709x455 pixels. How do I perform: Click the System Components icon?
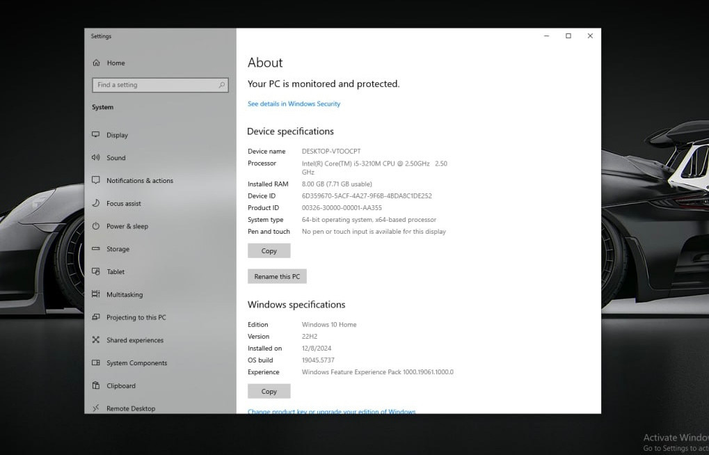pos(96,362)
